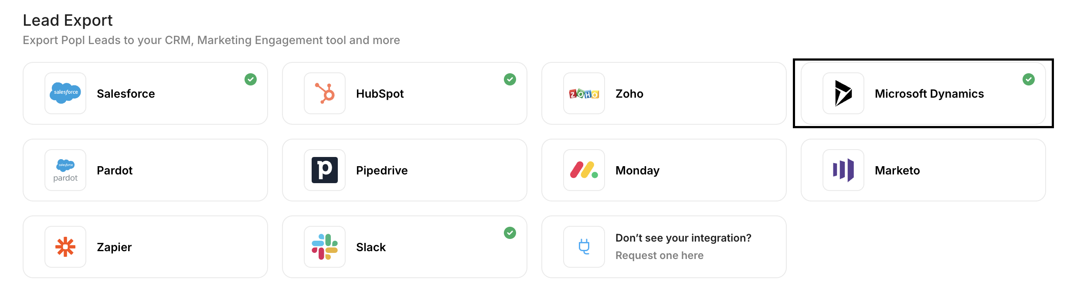Click the green checkmark on Microsoft Dynamics
Image resolution: width=1074 pixels, height=300 pixels.
(x=1029, y=79)
